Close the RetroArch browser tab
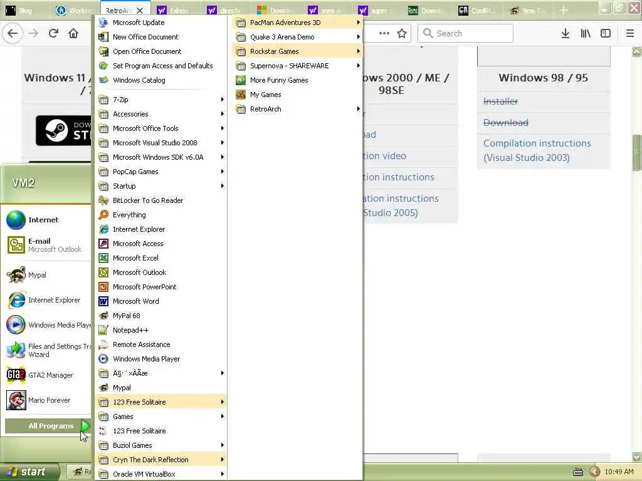The image size is (642, 481). click(x=140, y=11)
